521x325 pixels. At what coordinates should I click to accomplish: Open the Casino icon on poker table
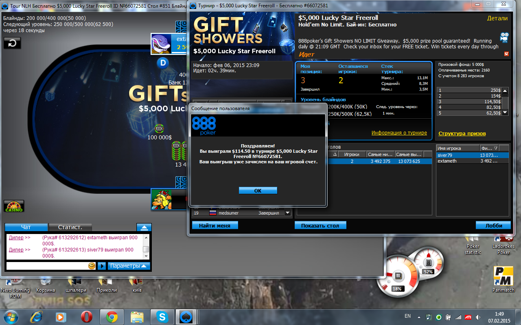click(14, 206)
